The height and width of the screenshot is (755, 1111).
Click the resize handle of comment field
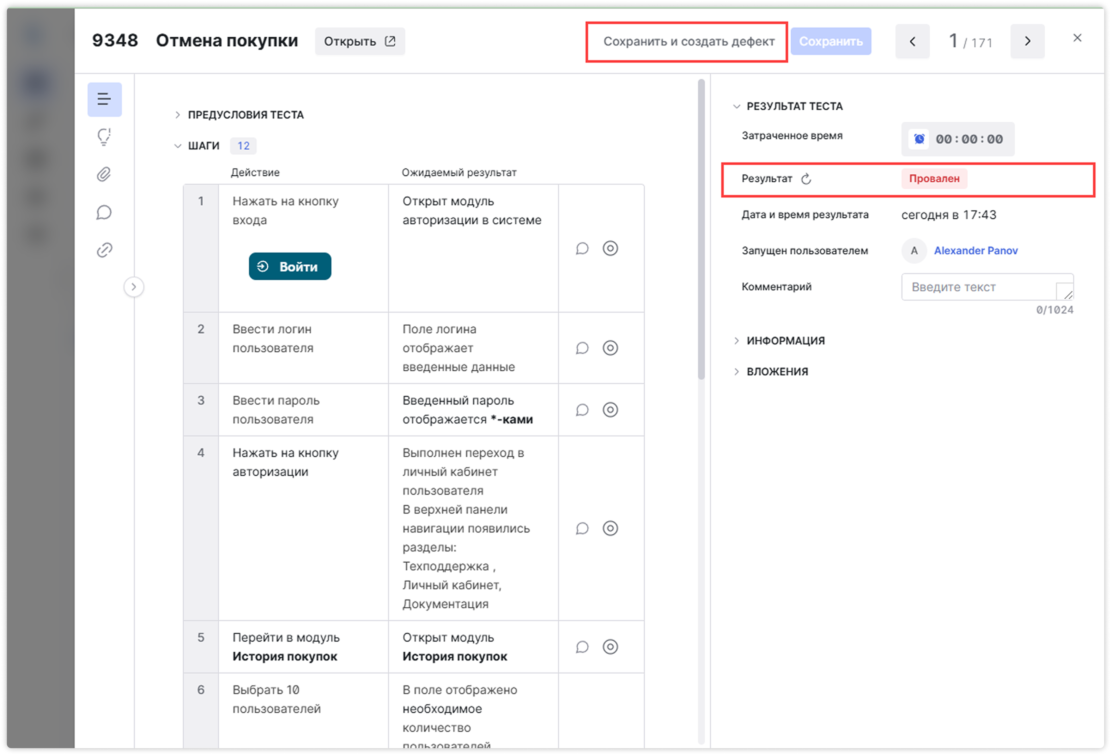click(1068, 295)
